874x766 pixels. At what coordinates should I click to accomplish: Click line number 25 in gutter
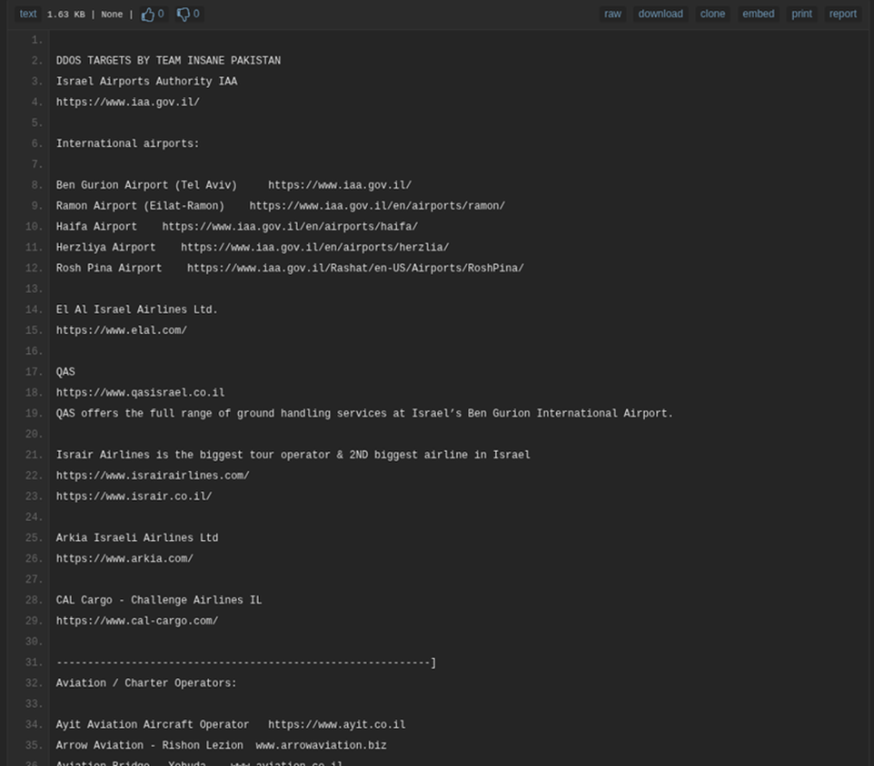click(x=34, y=538)
